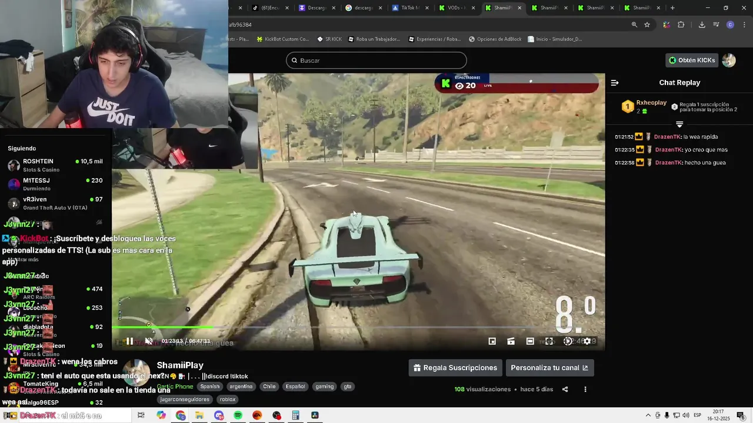Open vR3iven in followed channels
This screenshot has width=753, height=423.
(x=56, y=203)
